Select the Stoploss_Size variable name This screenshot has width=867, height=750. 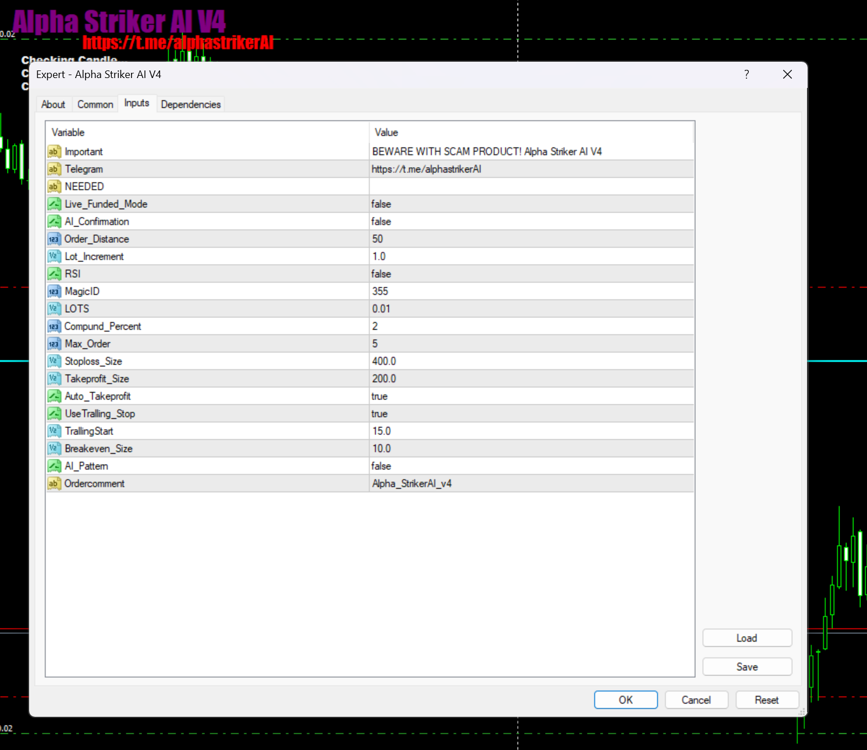coord(93,361)
